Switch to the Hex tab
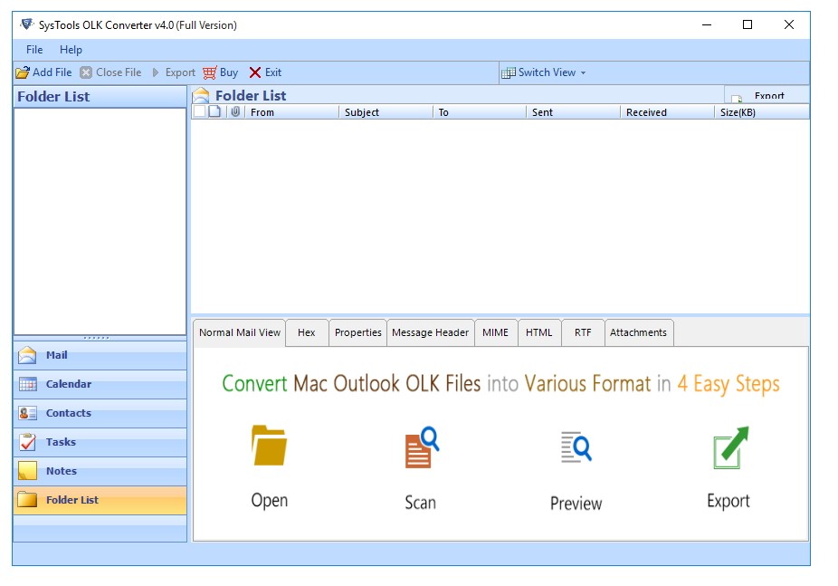Image resolution: width=838 pixels, height=586 pixels. (306, 332)
